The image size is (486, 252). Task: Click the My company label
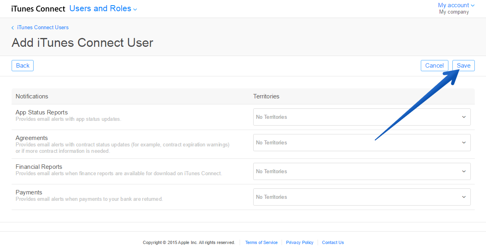pos(454,12)
